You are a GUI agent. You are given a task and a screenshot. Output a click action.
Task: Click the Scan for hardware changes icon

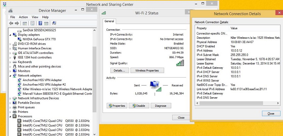[x=54, y=23]
